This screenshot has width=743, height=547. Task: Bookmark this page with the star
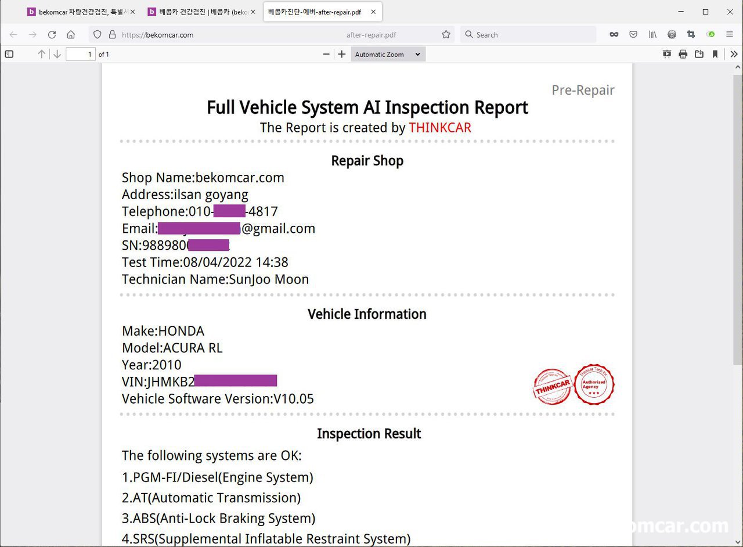(x=446, y=35)
